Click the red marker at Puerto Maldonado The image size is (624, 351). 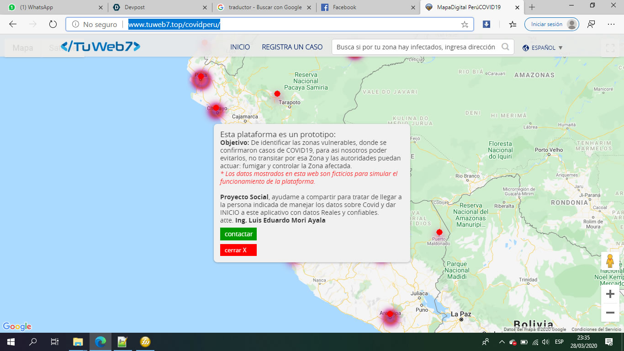(x=439, y=232)
